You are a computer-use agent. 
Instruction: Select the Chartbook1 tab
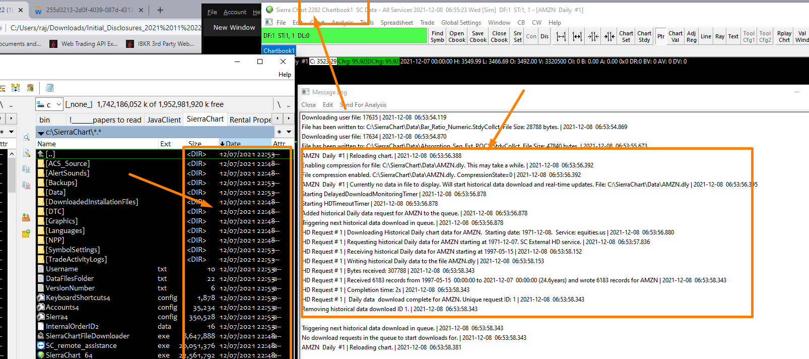[279, 50]
